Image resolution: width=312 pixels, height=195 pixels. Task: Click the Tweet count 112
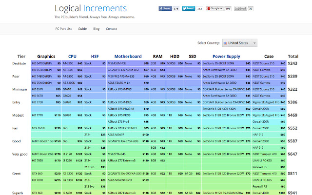(x=199, y=9)
